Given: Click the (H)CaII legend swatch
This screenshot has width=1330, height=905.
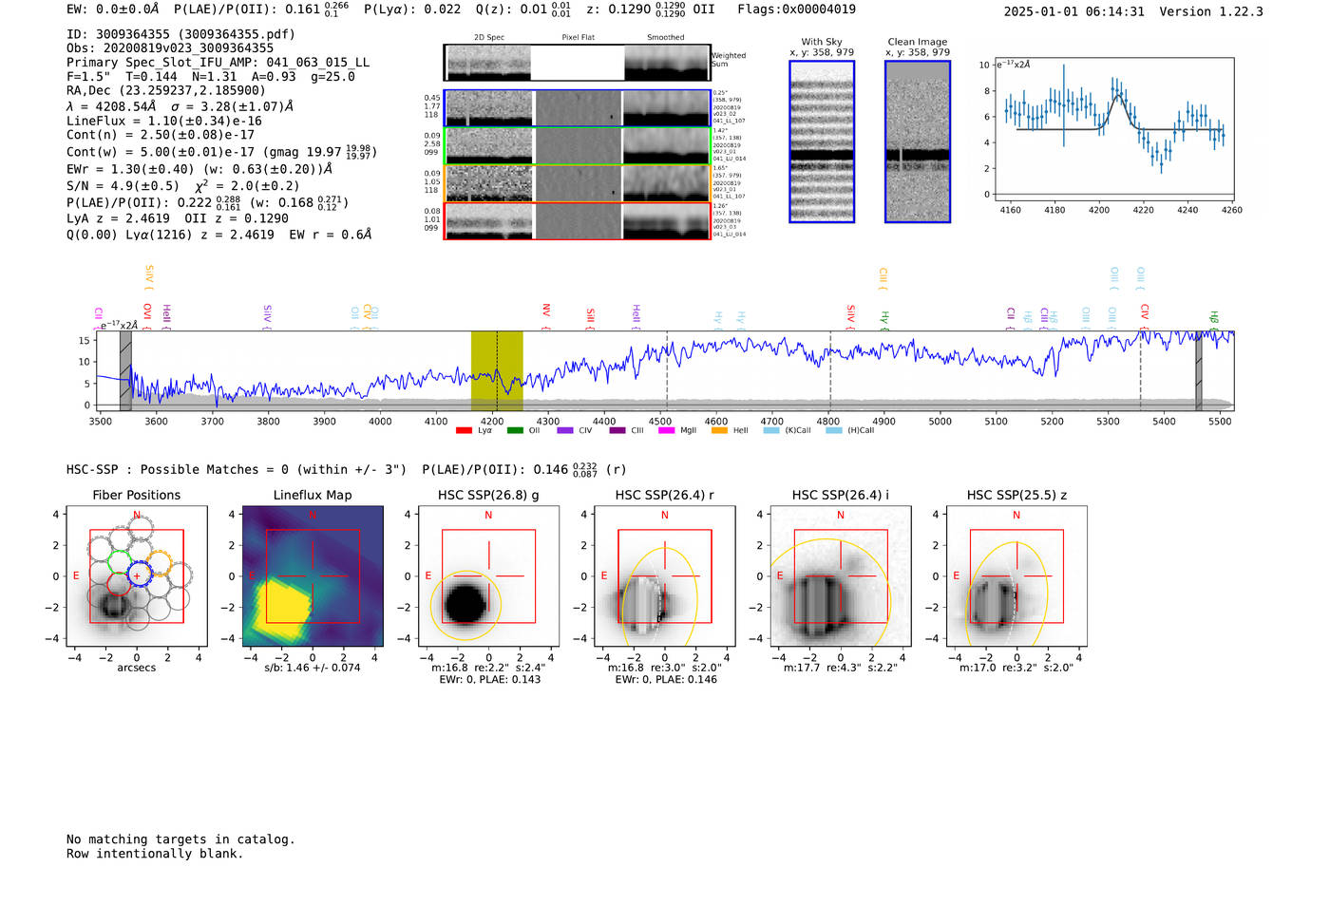Looking at the screenshot, I should [x=834, y=430].
